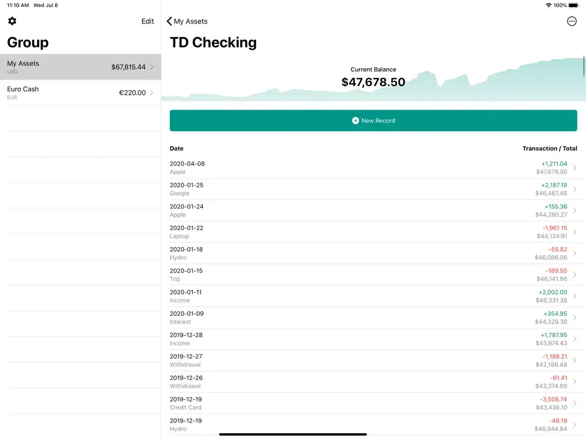Tap the +2,002.00 Income amount

pyautogui.click(x=553, y=292)
